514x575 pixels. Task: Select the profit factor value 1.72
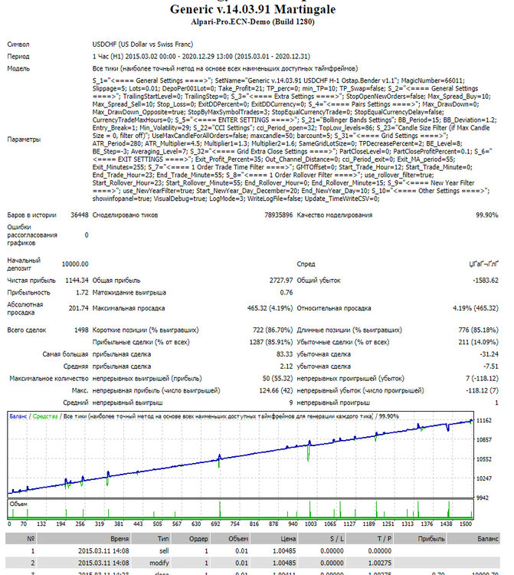click(x=83, y=293)
